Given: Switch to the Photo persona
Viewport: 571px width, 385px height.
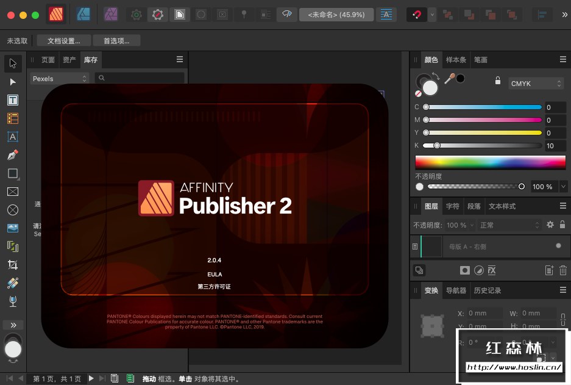Looking at the screenshot, I should pyautogui.click(x=110, y=14).
